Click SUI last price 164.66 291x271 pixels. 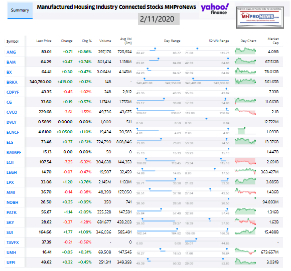click(x=45, y=232)
